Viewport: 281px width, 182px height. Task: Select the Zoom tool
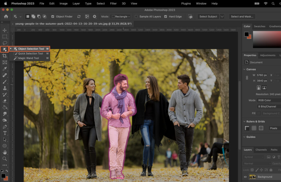tap(5, 159)
